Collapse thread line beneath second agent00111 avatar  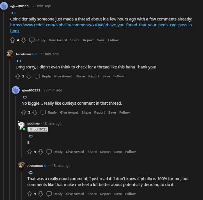[x=15, y=148]
